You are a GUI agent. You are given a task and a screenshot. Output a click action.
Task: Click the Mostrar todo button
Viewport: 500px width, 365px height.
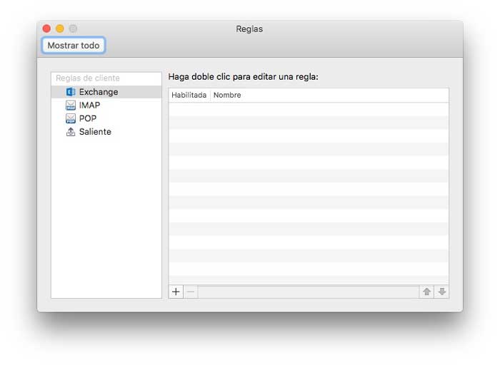[x=74, y=46]
